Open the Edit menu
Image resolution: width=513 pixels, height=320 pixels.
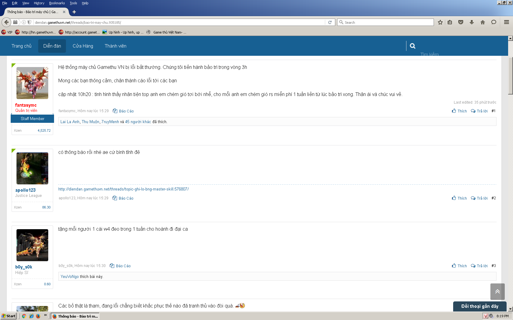click(x=15, y=3)
